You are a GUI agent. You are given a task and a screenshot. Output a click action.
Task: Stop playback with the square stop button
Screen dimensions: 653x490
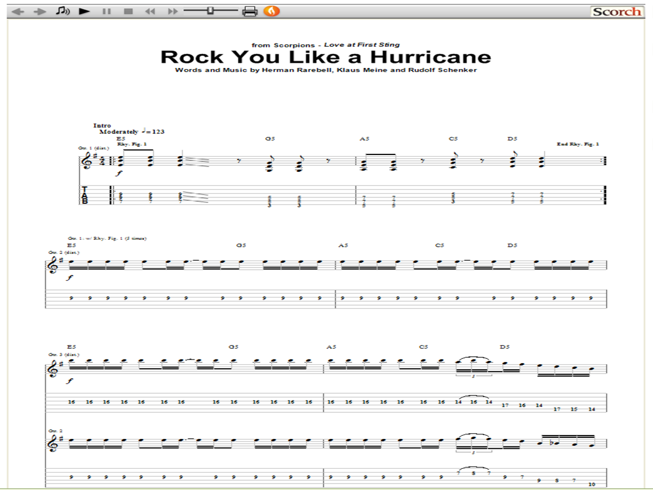tap(128, 11)
